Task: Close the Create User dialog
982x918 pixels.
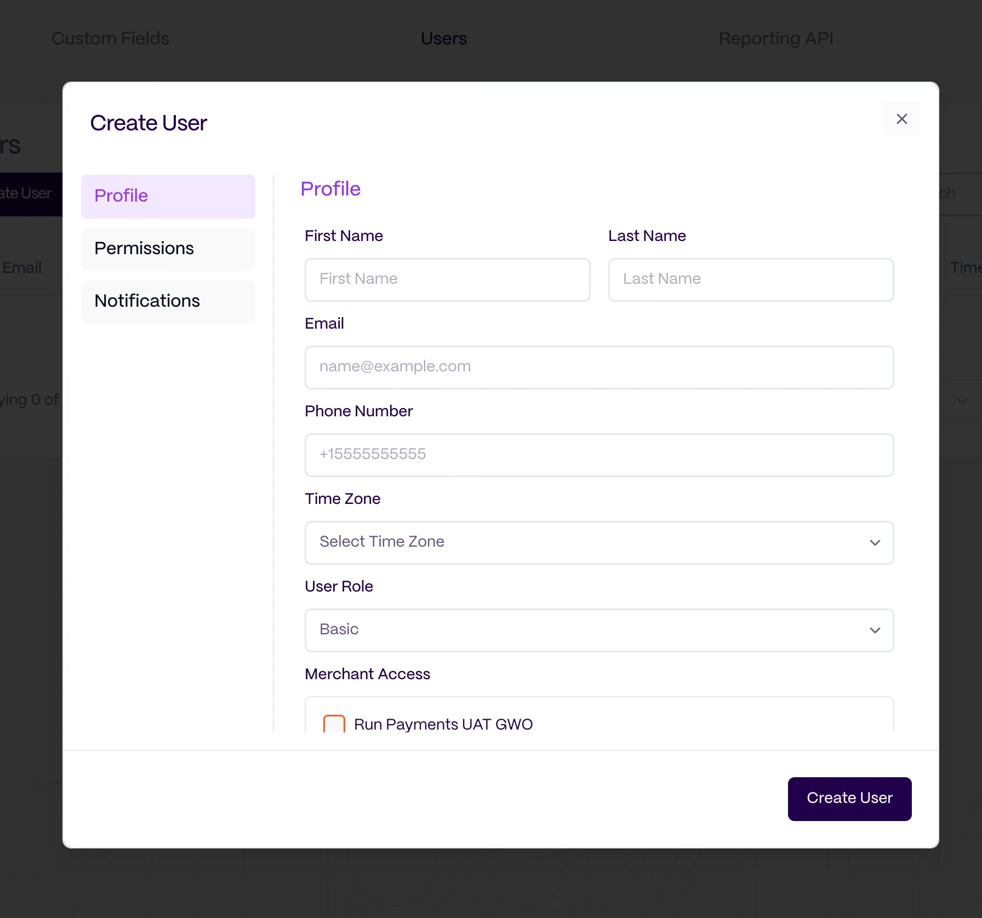Action: (x=901, y=119)
